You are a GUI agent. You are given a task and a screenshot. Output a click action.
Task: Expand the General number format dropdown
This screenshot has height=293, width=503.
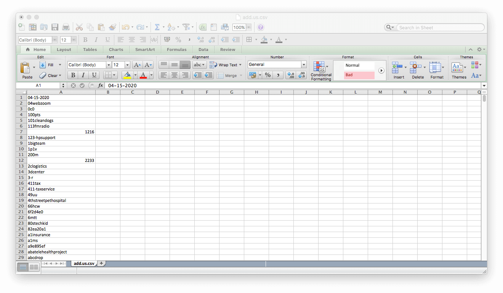(304, 64)
